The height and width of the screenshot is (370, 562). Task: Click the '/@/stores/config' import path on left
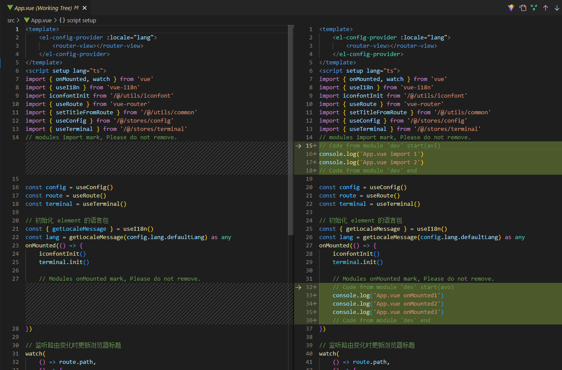point(143,121)
